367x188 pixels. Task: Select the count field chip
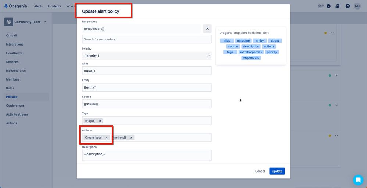[275, 41]
